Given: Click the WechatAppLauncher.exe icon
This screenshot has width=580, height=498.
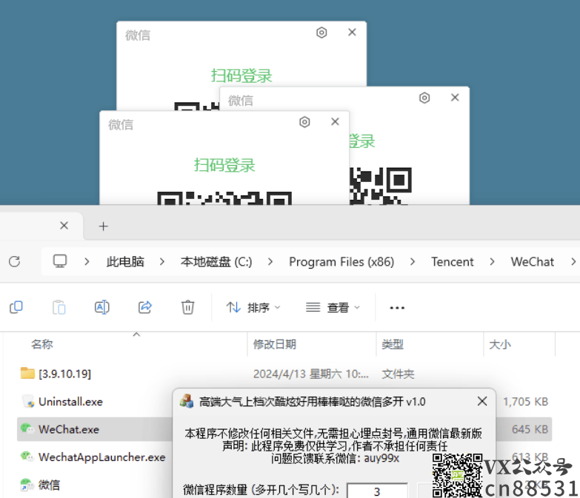Looking at the screenshot, I should click(27, 457).
